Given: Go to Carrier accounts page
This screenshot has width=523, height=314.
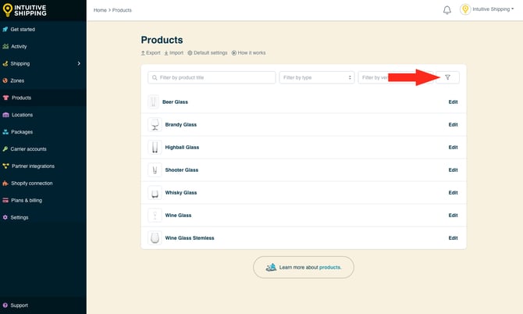Looking at the screenshot, I should pyautogui.click(x=28, y=148).
